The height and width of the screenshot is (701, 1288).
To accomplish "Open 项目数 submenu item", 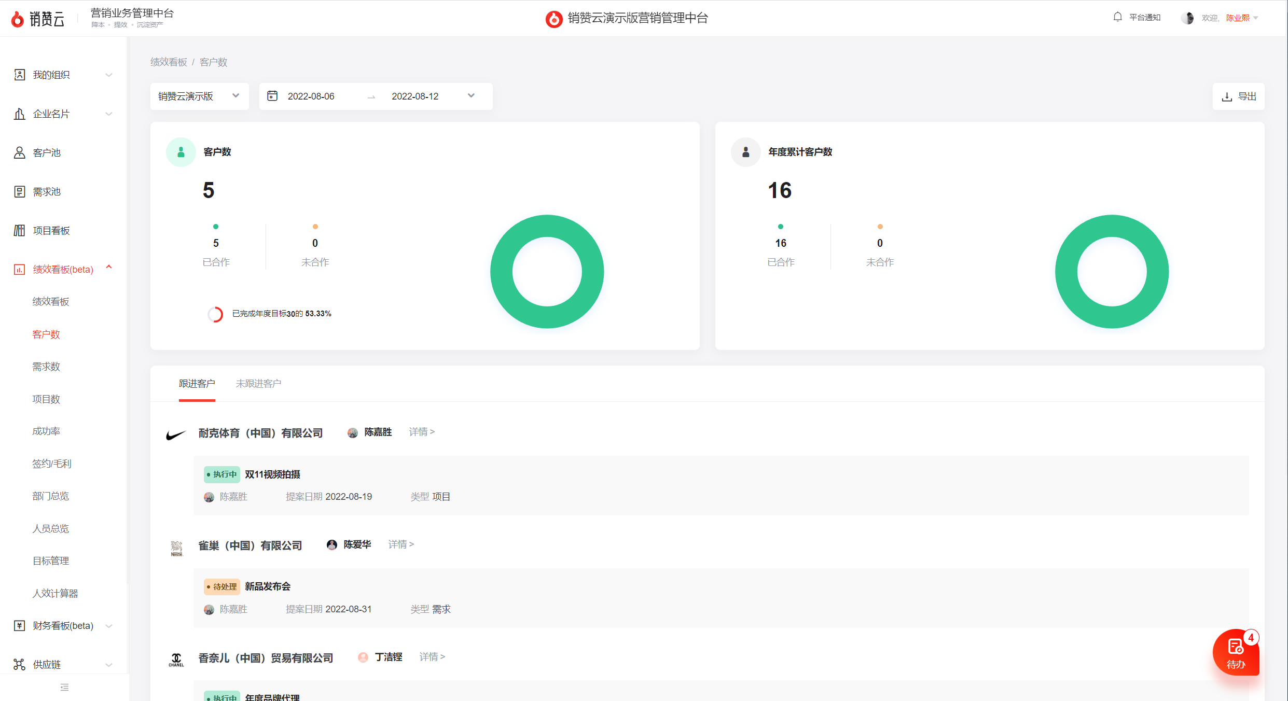I will tap(46, 399).
